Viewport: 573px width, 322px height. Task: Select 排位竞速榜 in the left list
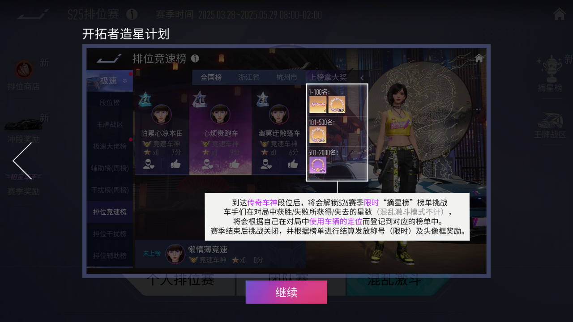coord(110,212)
